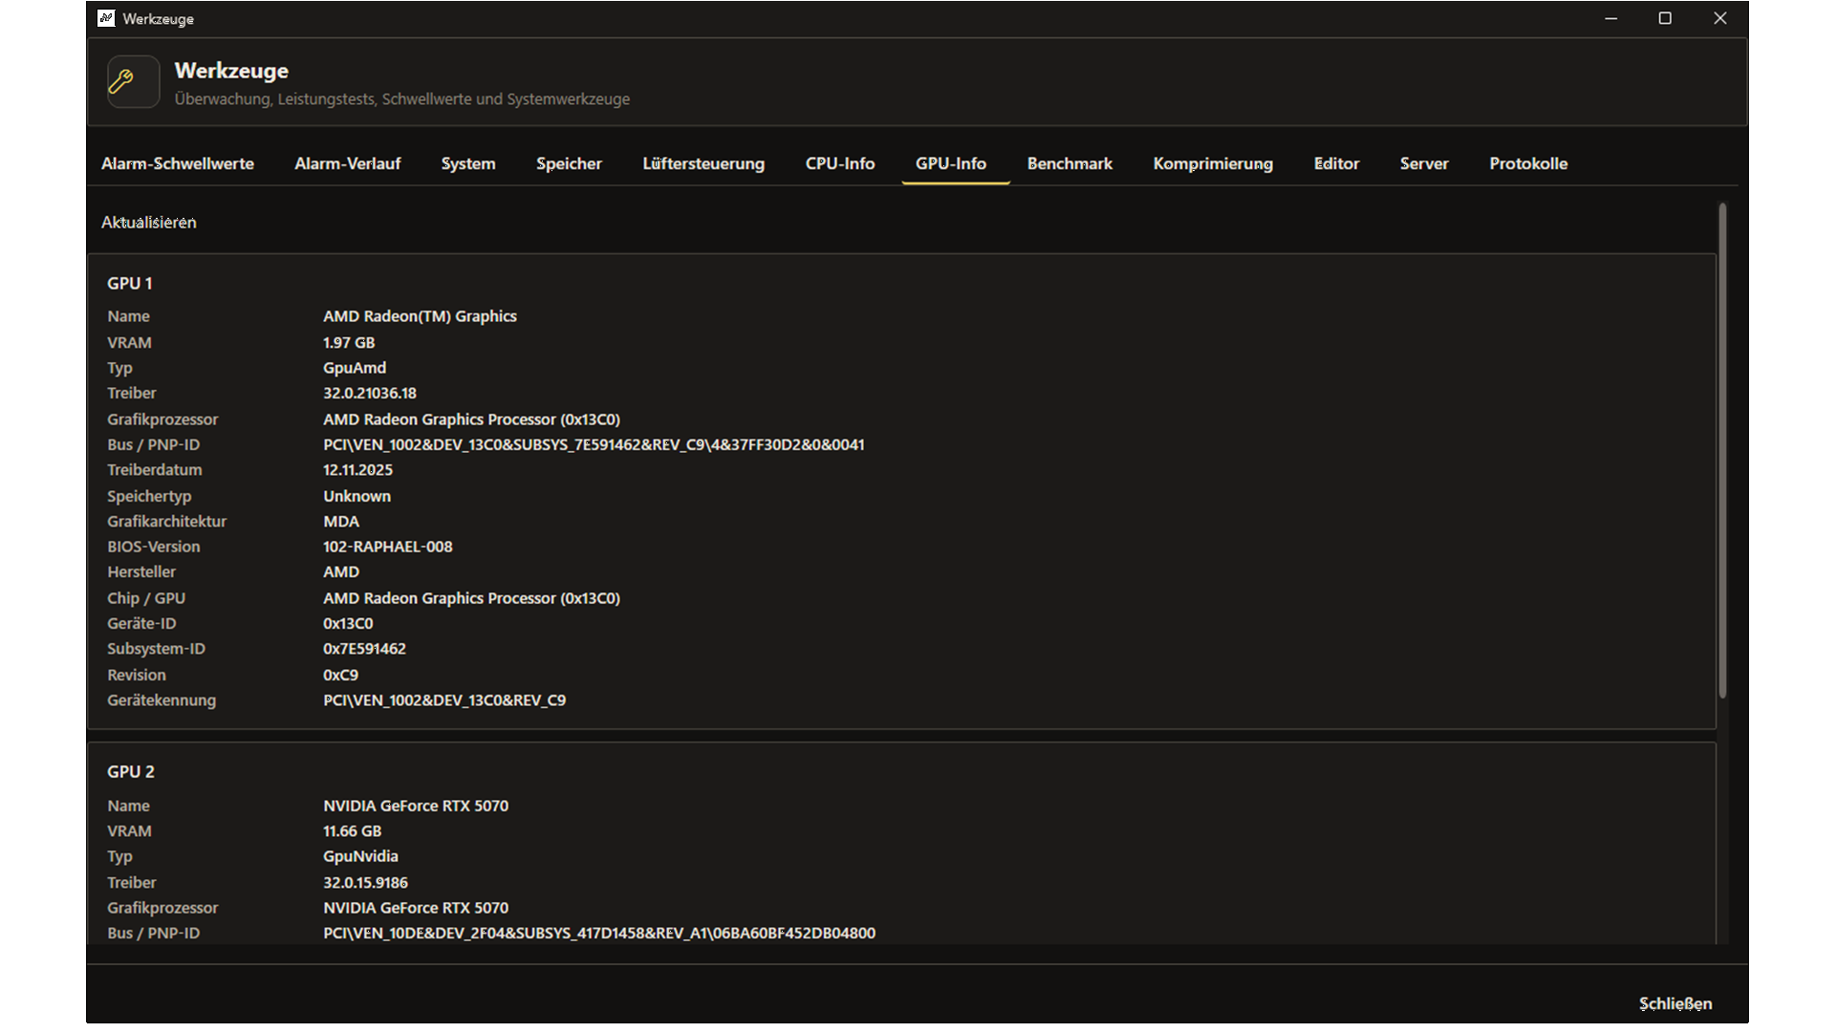1835x1032 pixels.
Task: Minimize the Werkzeuge window
Action: [x=1611, y=18]
